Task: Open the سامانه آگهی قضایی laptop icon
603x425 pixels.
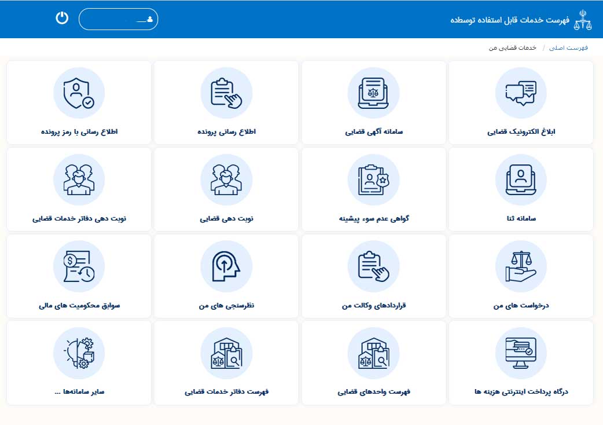Action: click(373, 93)
